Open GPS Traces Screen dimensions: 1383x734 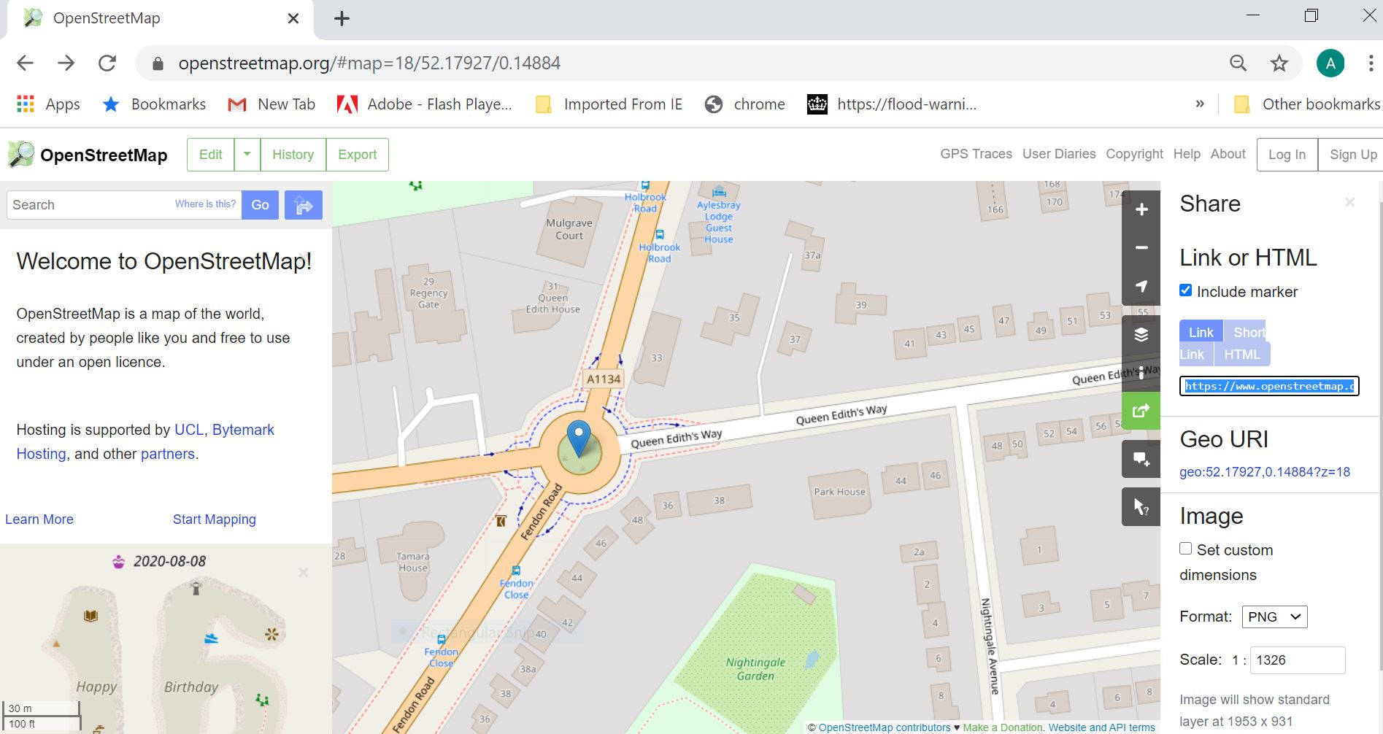pos(976,154)
